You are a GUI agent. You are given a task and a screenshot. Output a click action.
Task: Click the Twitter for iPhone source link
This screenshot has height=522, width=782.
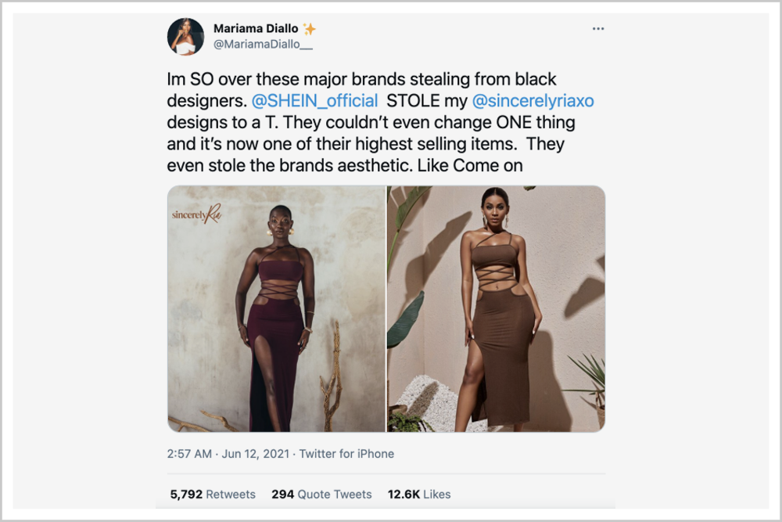point(346,454)
